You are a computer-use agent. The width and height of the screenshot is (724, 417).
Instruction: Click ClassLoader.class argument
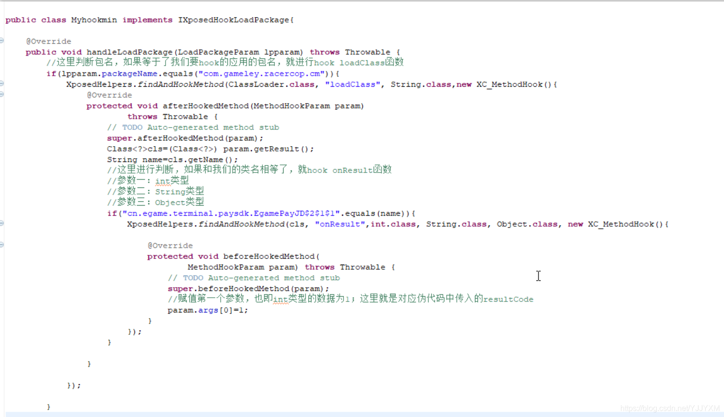[x=272, y=84]
